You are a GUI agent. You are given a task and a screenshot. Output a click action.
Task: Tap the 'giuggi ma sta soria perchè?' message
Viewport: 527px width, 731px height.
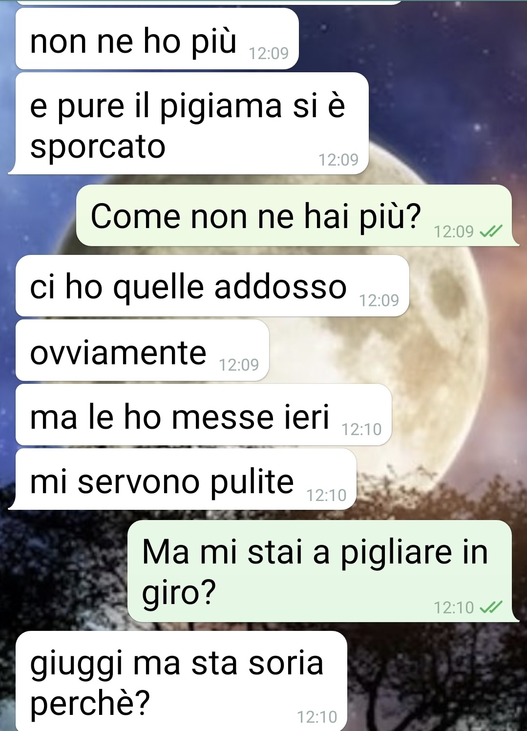(x=181, y=682)
